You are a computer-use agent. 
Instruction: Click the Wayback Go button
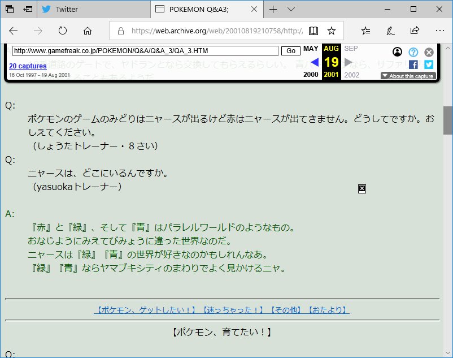291,51
